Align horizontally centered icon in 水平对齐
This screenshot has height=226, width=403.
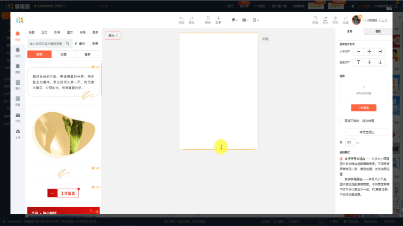pos(369,52)
